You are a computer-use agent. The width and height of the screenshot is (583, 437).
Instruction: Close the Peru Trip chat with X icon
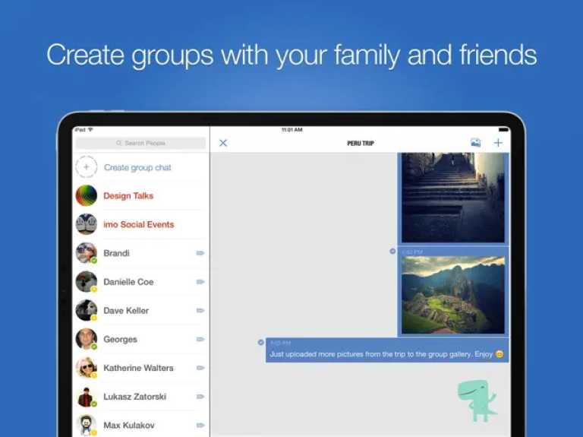223,143
